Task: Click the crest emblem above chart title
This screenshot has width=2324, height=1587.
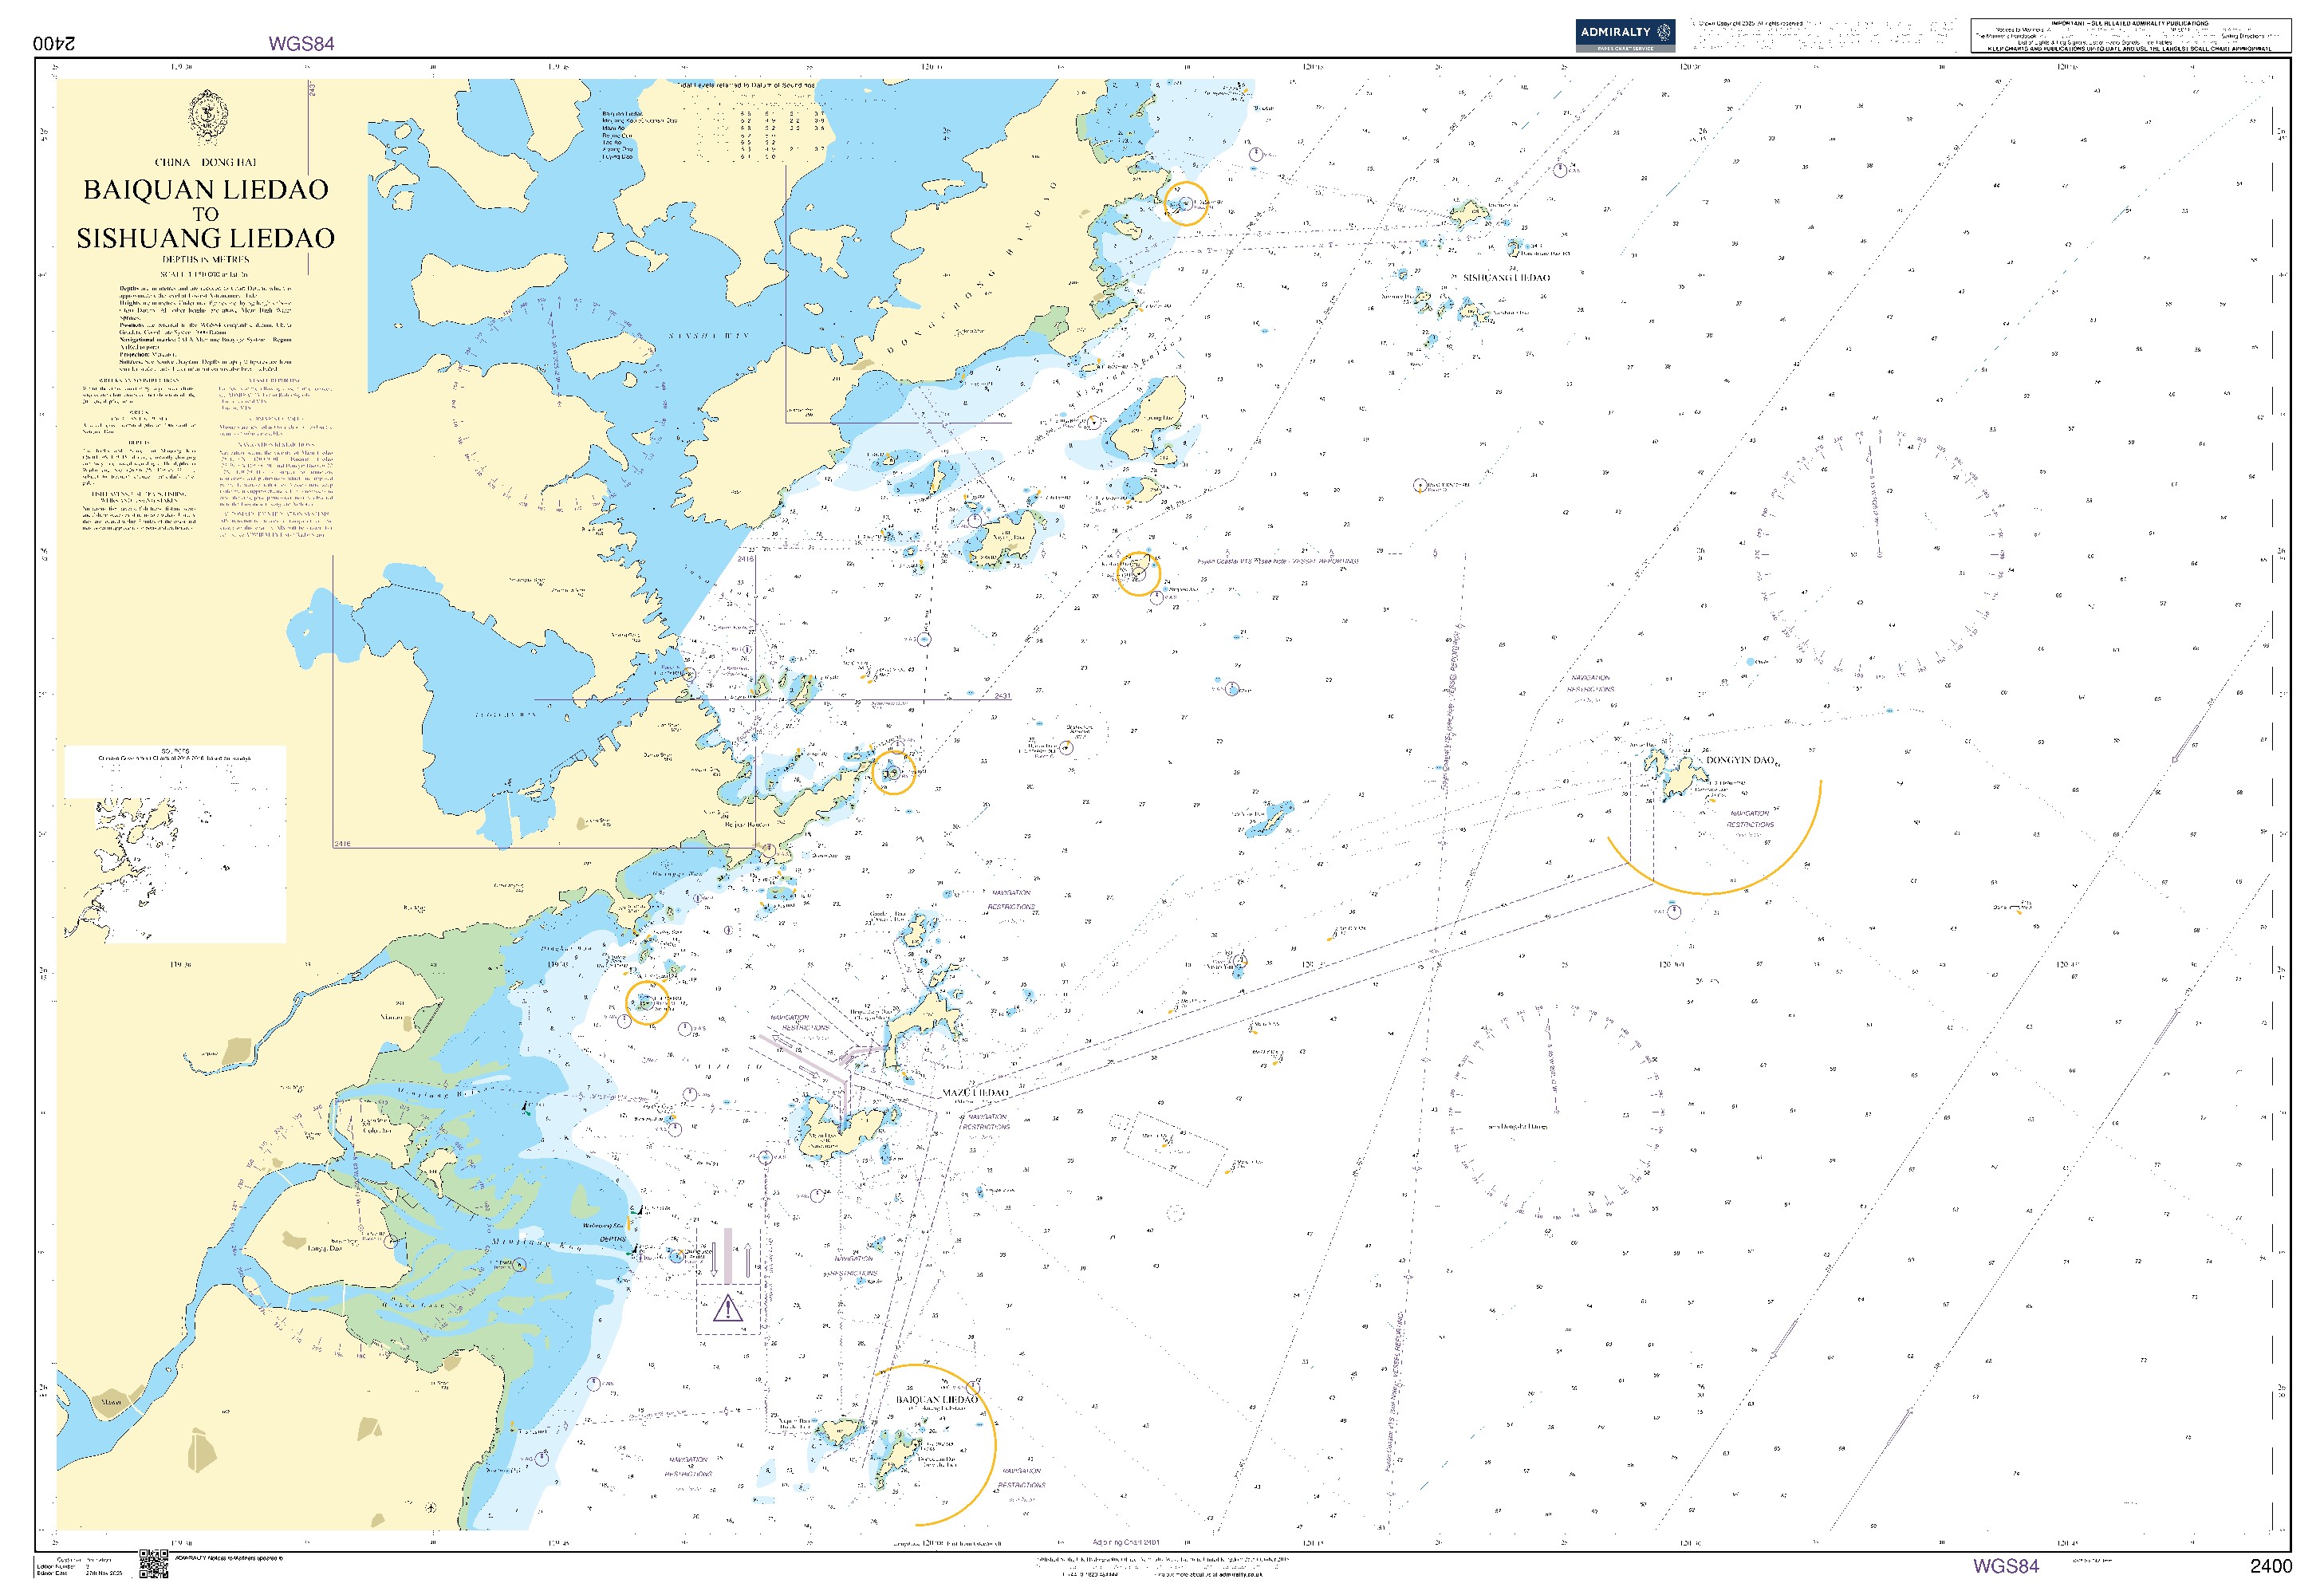Action: pos(207,117)
